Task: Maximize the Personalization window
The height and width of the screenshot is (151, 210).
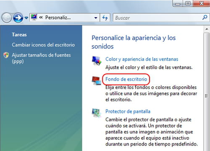Action: pyautogui.click(x=188, y=3)
